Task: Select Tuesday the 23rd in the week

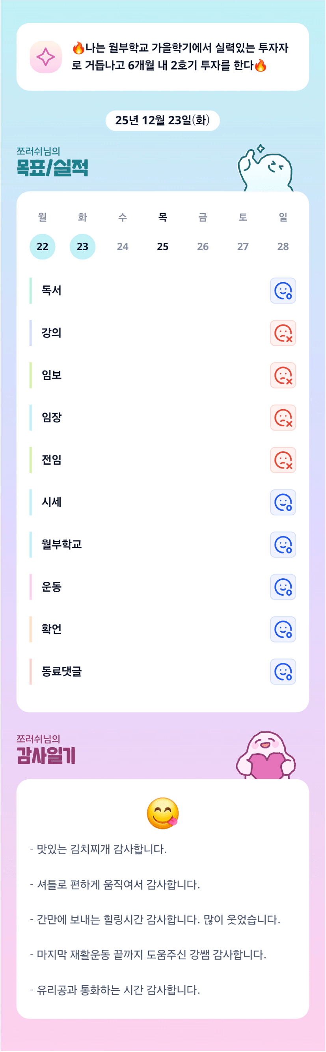Action: pos(82,247)
